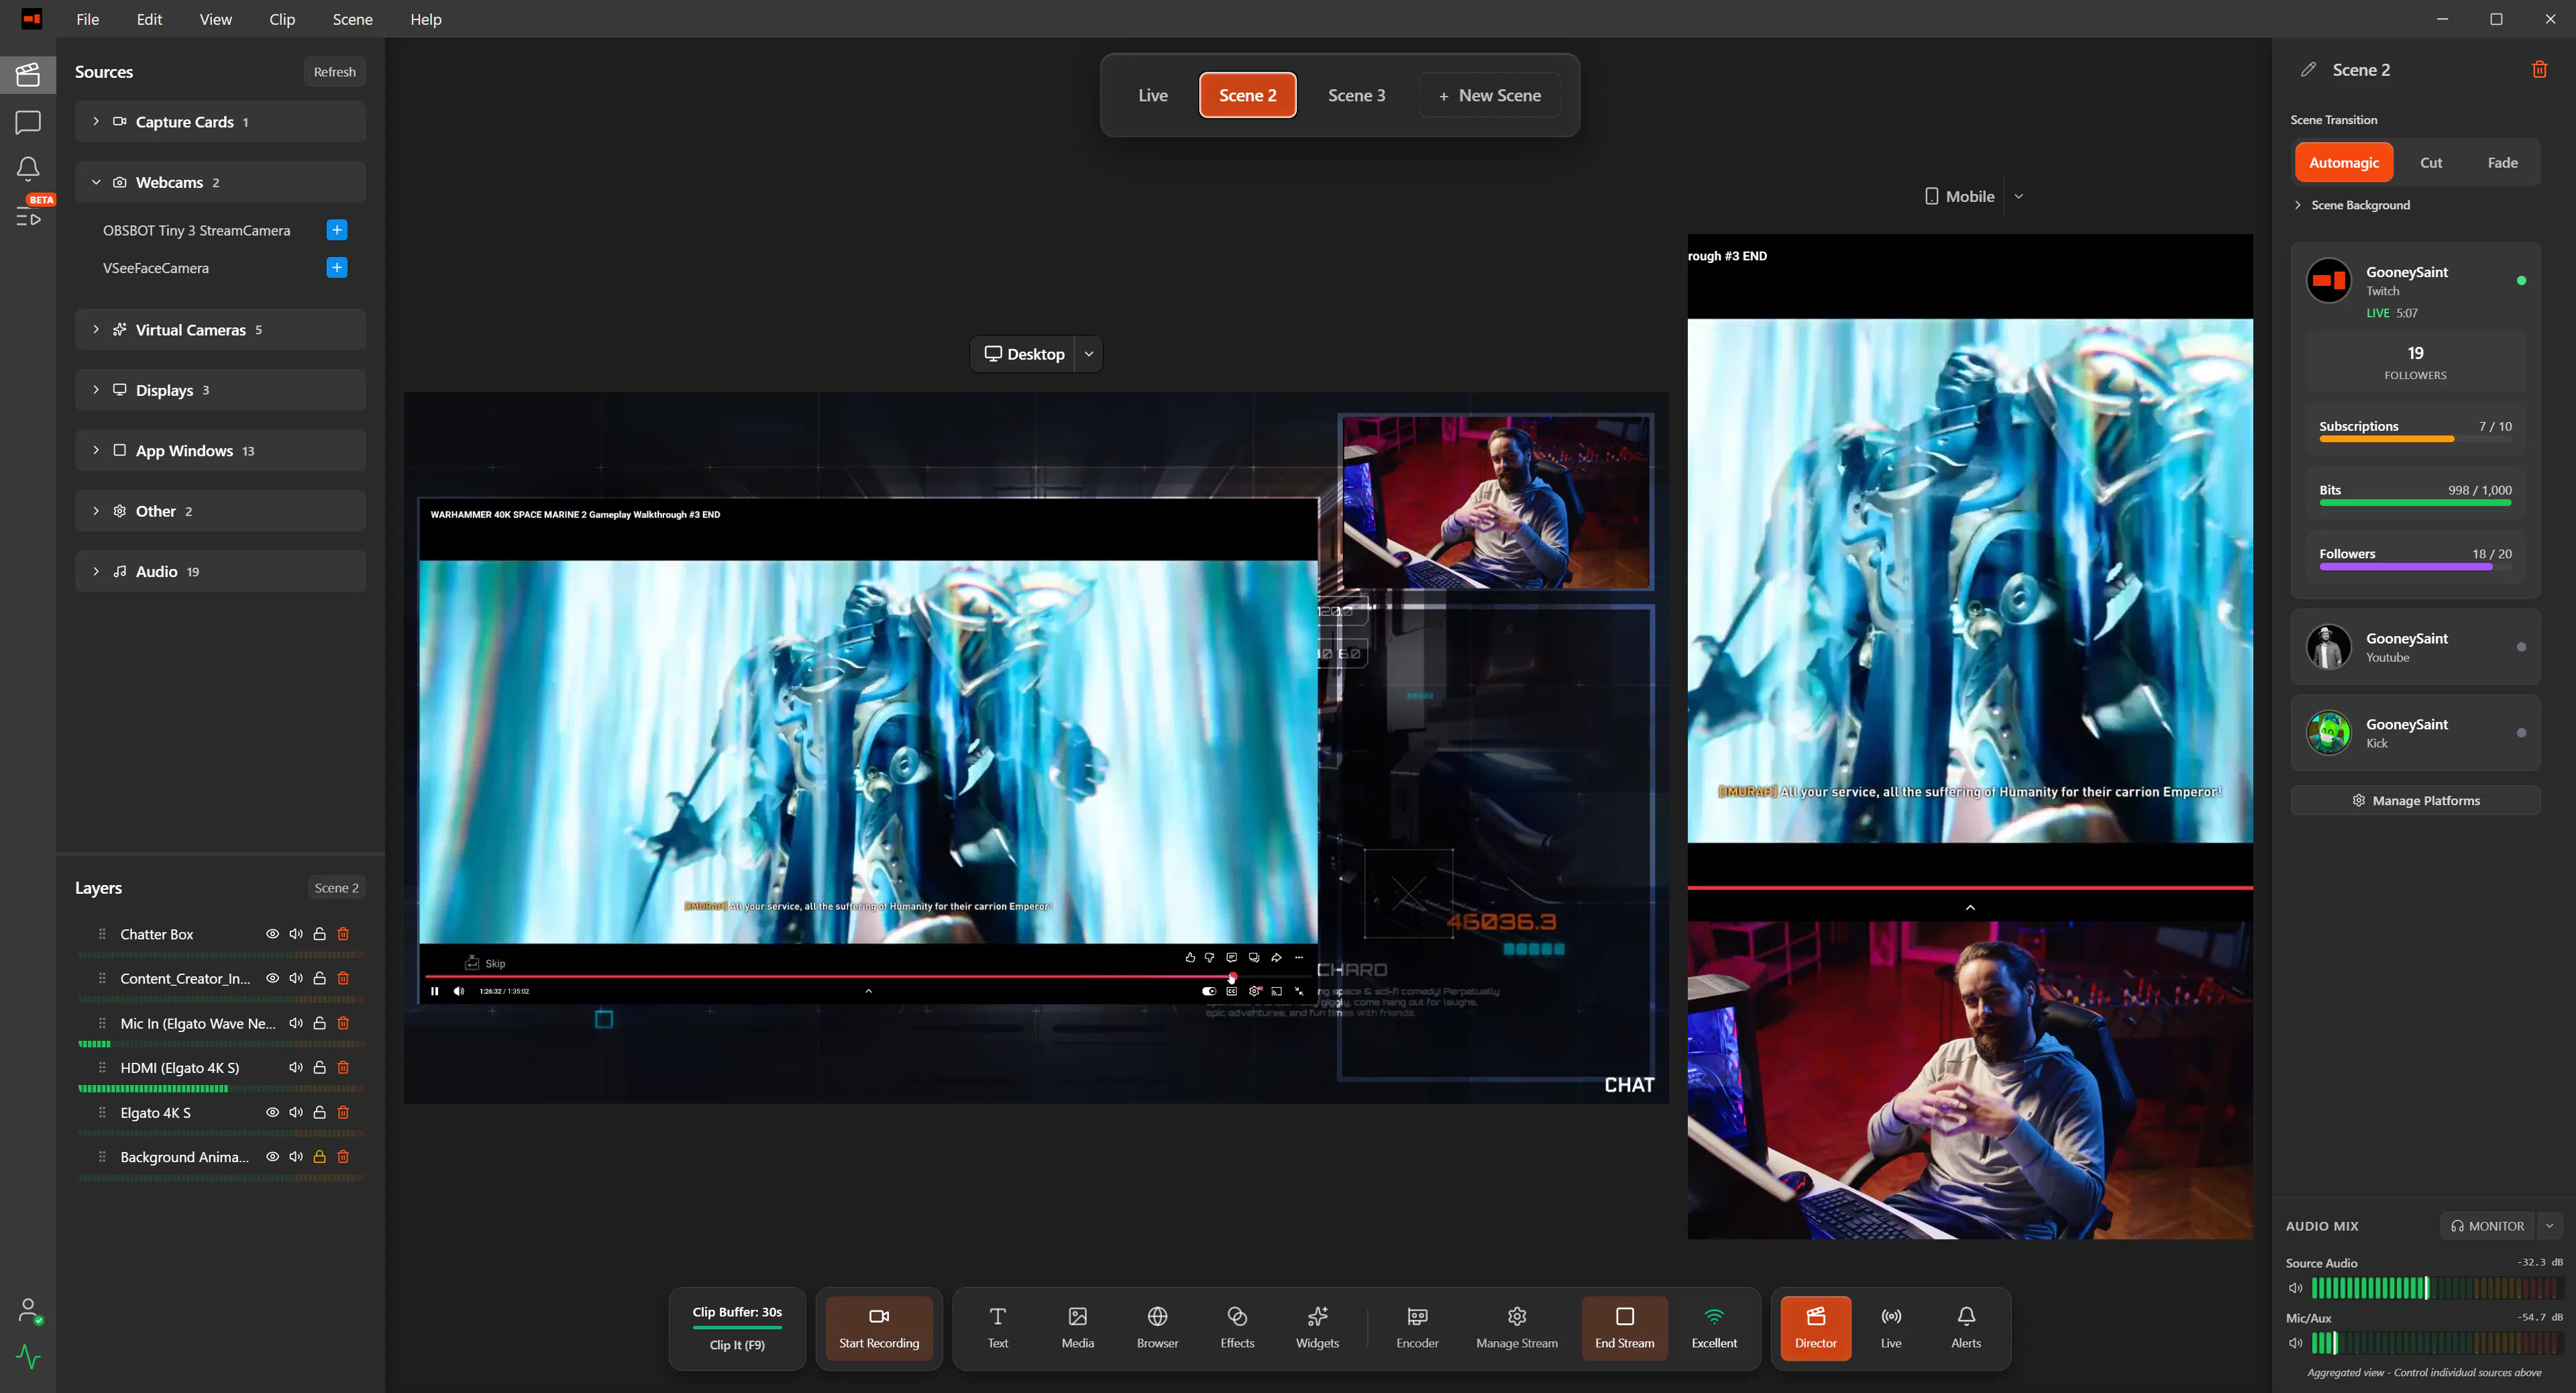Unlock the Background Anima layer
Image resolution: width=2576 pixels, height=1393 pixels.
tap(320, 1157)
